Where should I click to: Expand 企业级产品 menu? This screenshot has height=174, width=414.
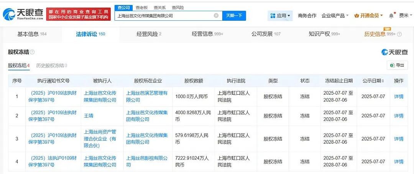pos(335,16)
